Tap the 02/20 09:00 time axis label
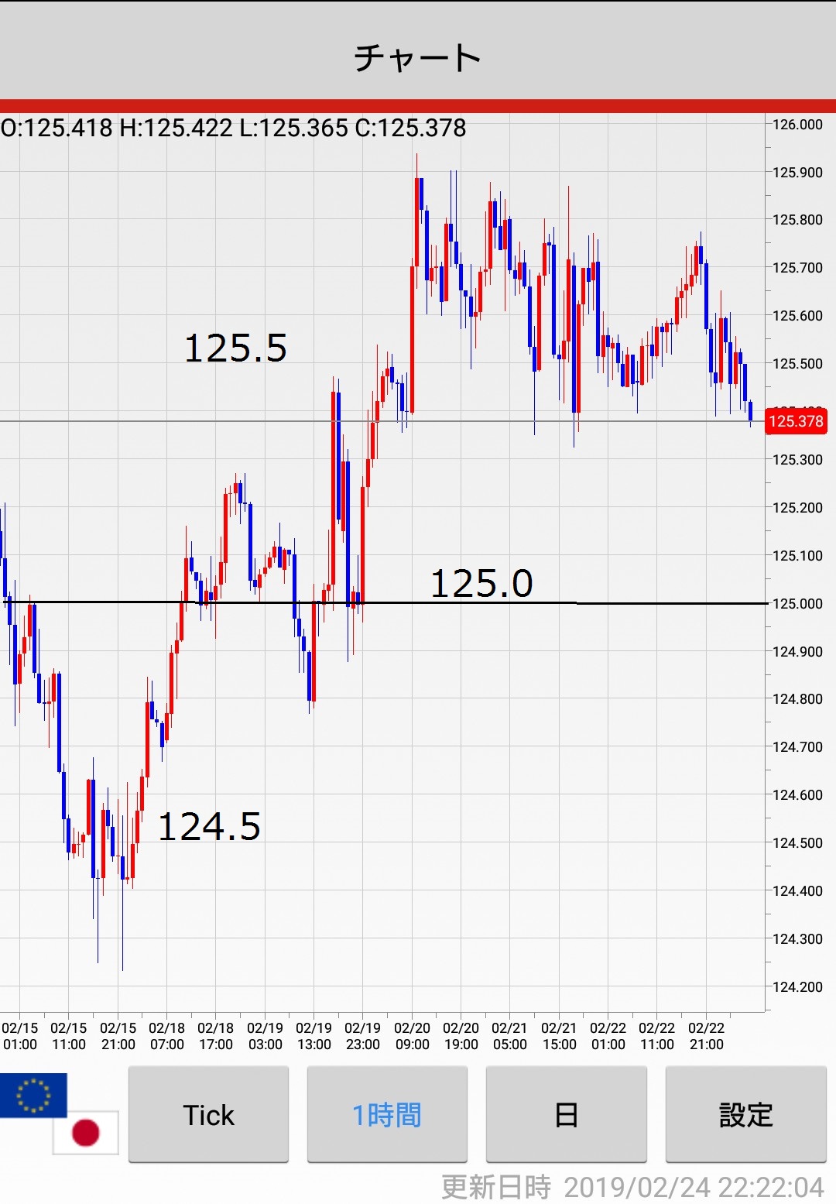Image resolution: width=836 pixels, height=1204 pixels. 412,1036
